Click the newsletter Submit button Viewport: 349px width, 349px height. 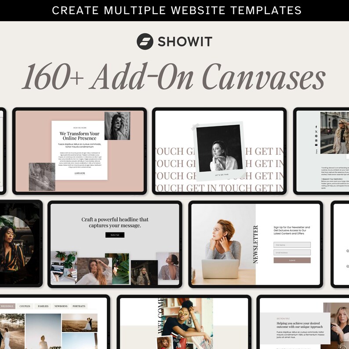click(292, 260)
